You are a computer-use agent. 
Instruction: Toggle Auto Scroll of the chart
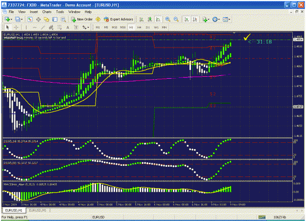pos(187,19)
